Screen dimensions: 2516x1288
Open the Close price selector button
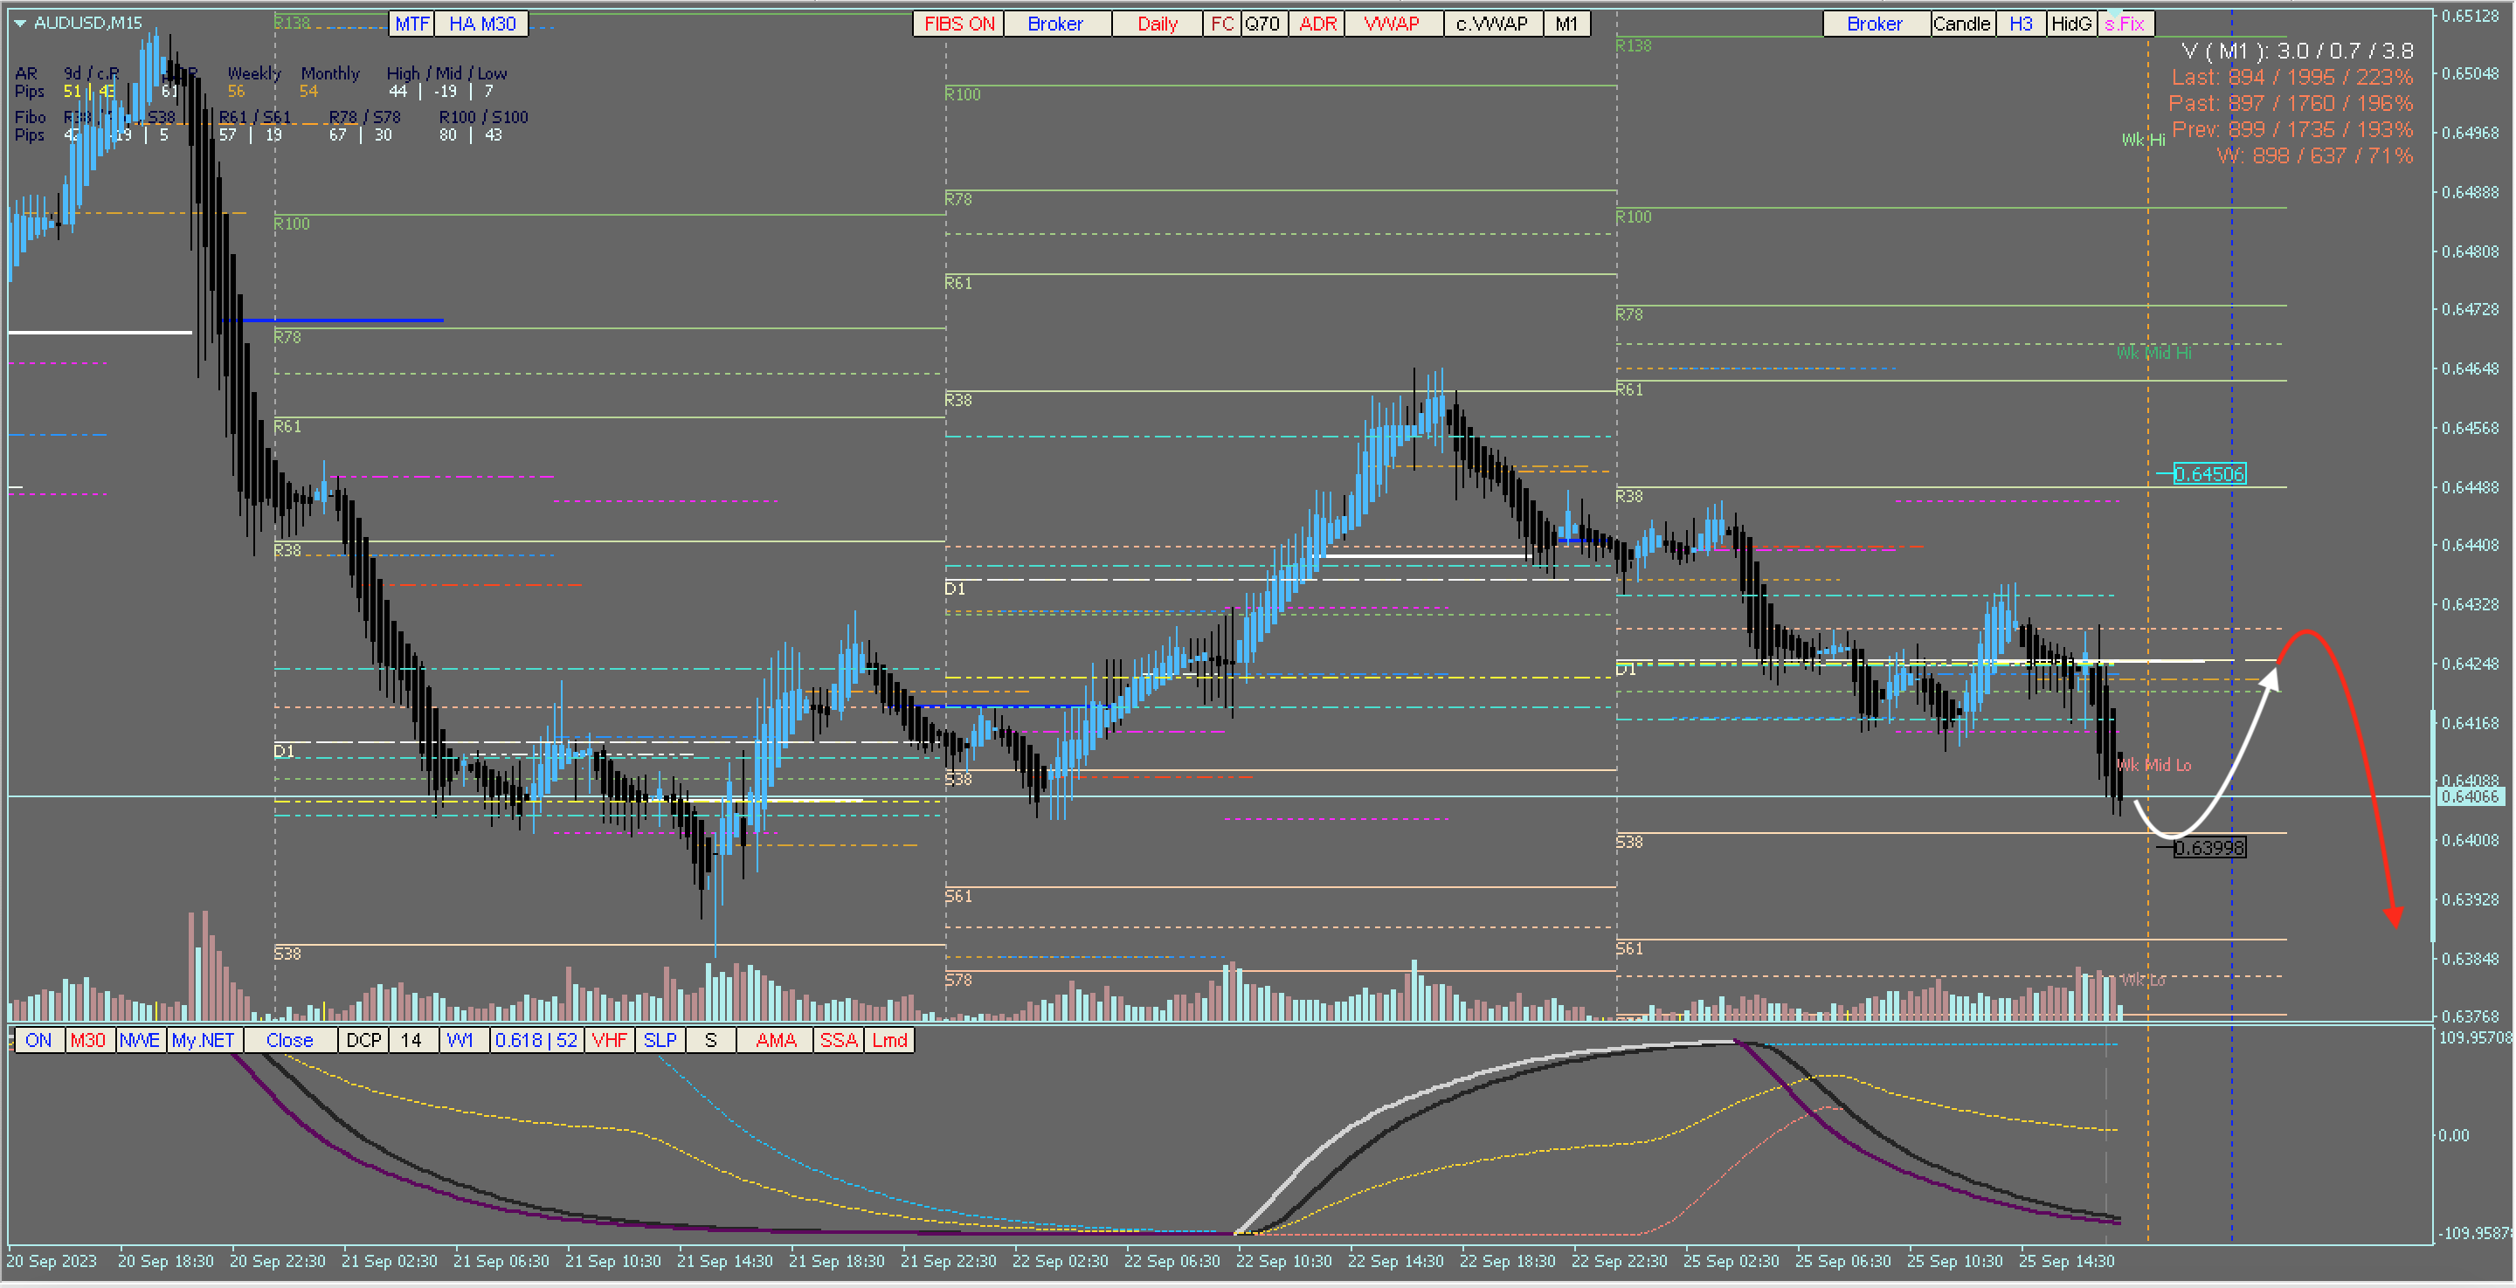pos(289,1040)
